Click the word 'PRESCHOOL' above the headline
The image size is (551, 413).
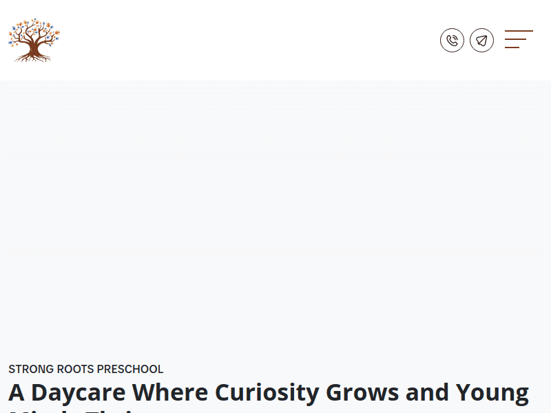[x=130, y=370]
